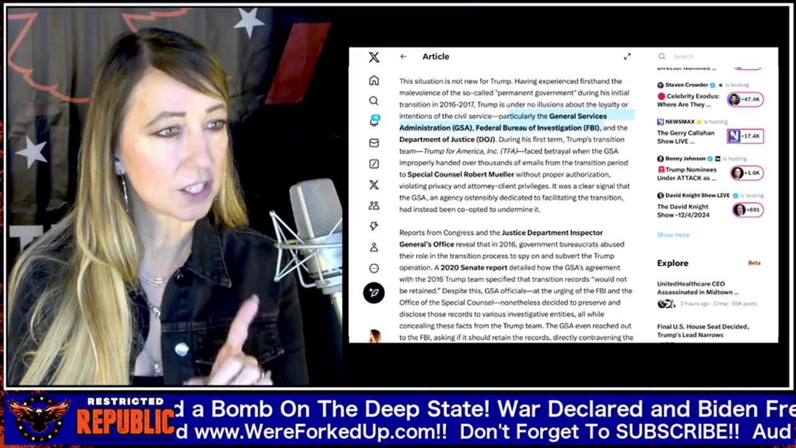Click the black round Post compose button
796x448 pixels.
[374, 292]
